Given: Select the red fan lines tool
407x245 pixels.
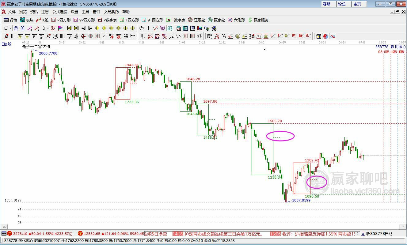Looking at the screenshot, I should click(150, 36).
